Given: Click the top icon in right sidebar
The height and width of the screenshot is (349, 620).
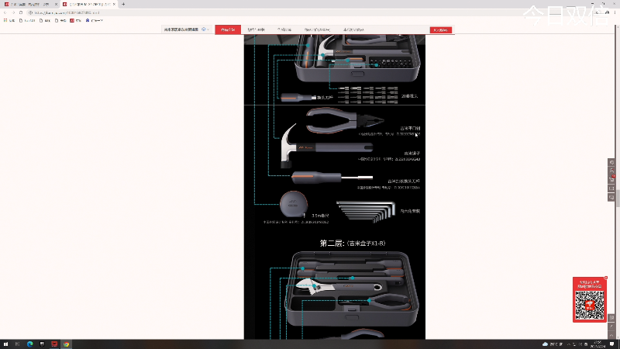Looking at the screenshot, I should click(x=611, y=162).
